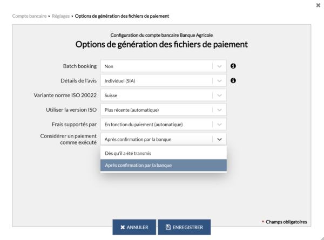The width and height of the screenshot is (324, 240).
Task: Navigate to Réglages breadcrumb
Action: point(60,16)
